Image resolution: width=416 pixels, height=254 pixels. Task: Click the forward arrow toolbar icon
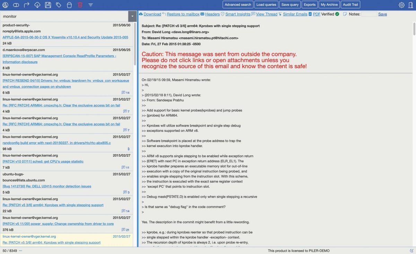coord(27,5)
